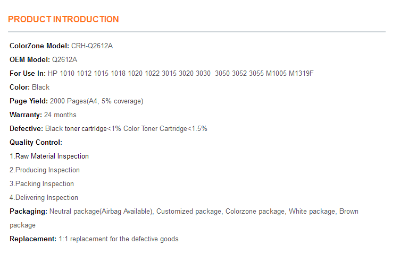Click the Defective label

pos(26,129)
